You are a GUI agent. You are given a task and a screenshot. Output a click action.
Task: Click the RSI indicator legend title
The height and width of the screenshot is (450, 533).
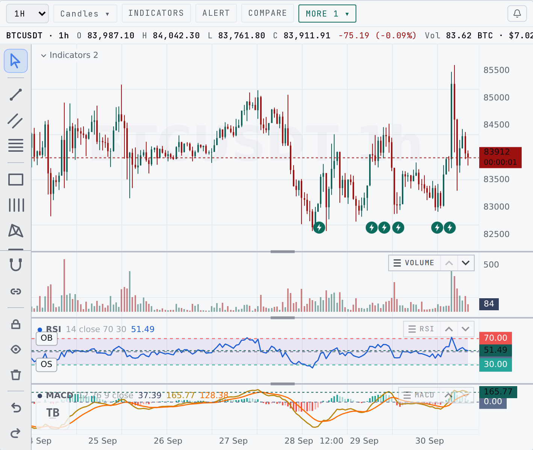[54, 329]
